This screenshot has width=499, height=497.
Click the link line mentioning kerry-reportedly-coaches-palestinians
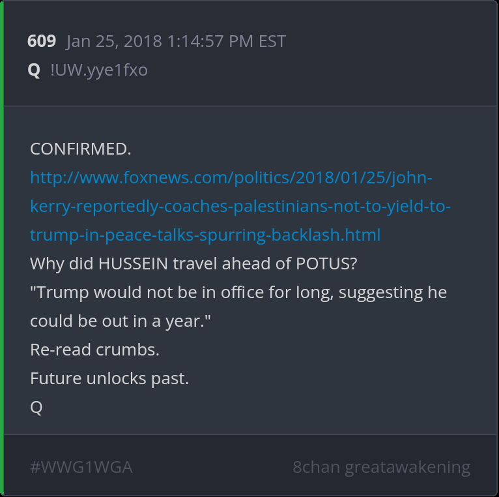click(240, 206)
